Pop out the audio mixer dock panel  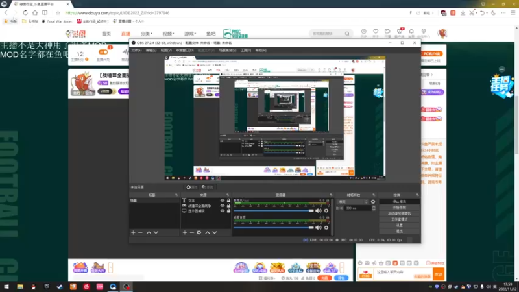[331, 195]
